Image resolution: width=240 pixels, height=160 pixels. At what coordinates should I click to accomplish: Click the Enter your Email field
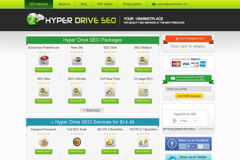[x=188, y=89]
